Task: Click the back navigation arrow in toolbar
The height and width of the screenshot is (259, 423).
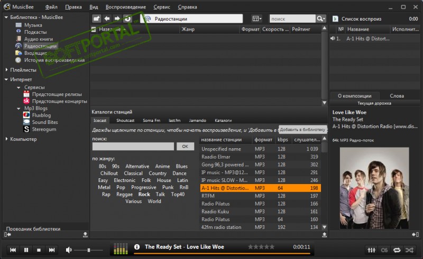Action: 107,18
